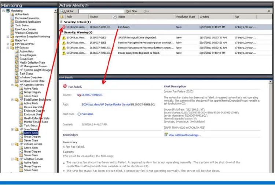This screenshot has width=275, height=185.
Task: Select Enclosure State view
Action: pos(32,114)
